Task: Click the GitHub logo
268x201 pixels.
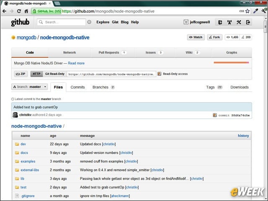Action: (20, 22)
